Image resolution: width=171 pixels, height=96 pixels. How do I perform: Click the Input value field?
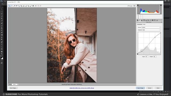147,57
